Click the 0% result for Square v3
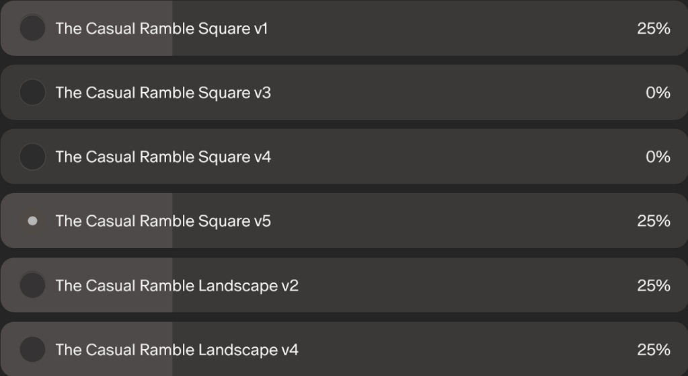This screenshot has width=688, height=376. point(658,92)
